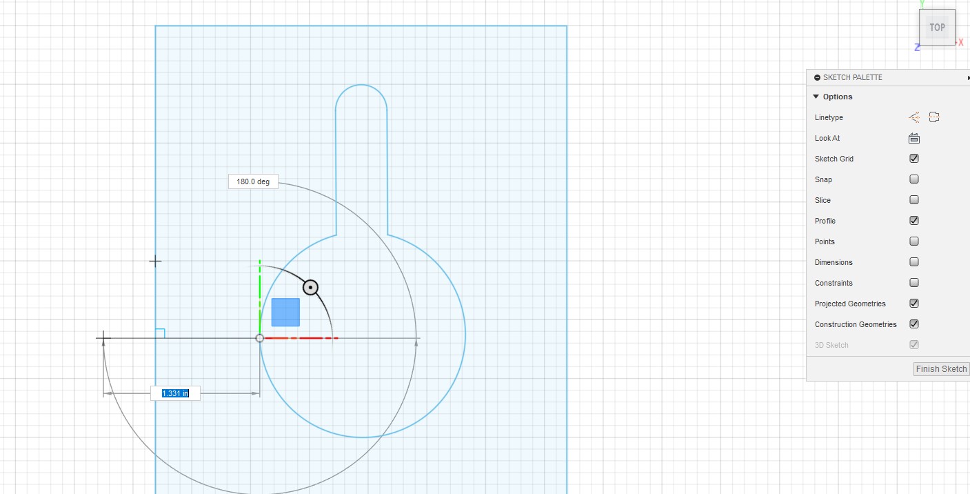Click the 180.0 deg angle field

tap(253, 181)
